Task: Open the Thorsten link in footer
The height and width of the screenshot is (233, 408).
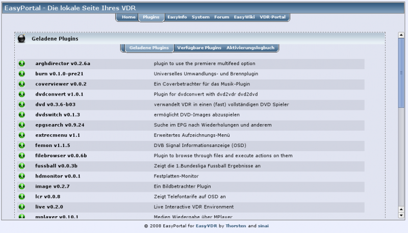Action: click(x=236, y=225)
